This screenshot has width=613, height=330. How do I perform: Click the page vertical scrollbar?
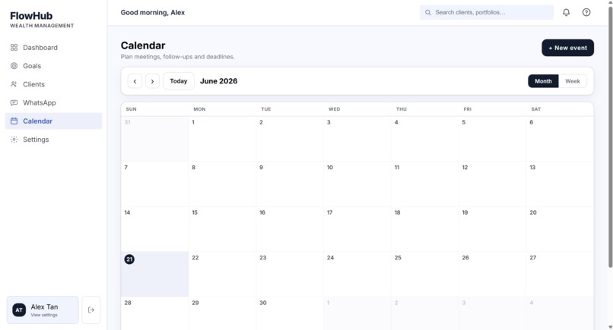pos(610,137)
